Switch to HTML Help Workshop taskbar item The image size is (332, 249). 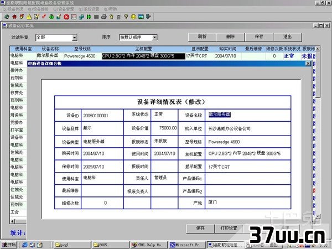point(148,245)
